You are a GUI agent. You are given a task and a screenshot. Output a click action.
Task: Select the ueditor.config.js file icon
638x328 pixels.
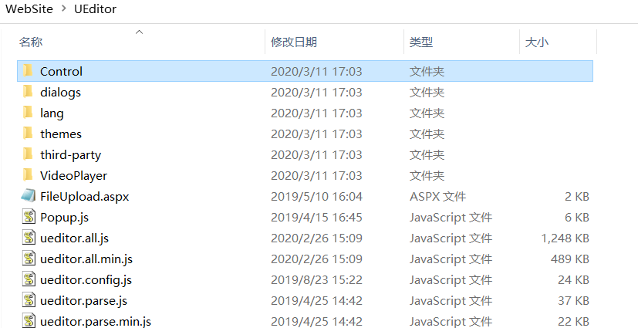29,279
